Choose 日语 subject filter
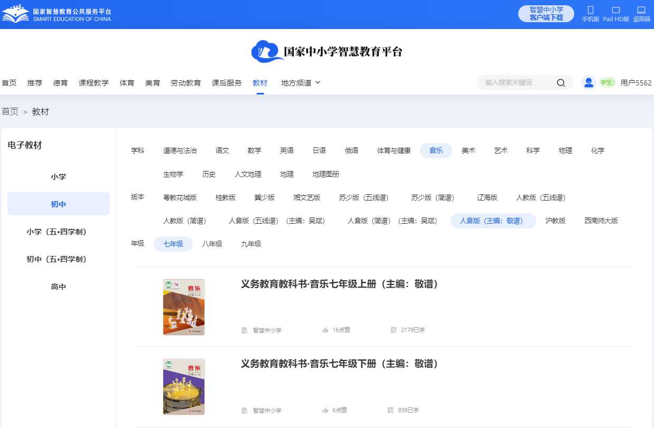Viewport: 654px width, 428px height. point(319,150)
